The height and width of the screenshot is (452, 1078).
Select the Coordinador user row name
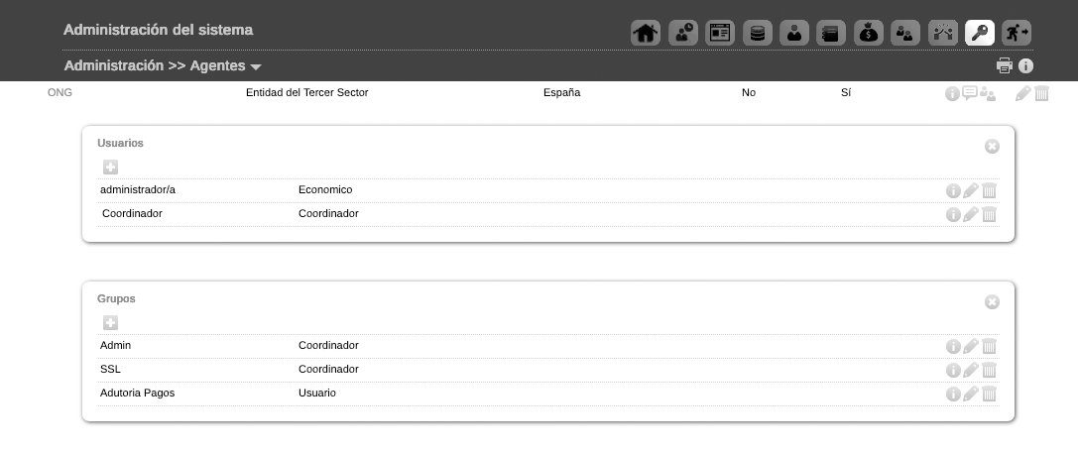132,214
